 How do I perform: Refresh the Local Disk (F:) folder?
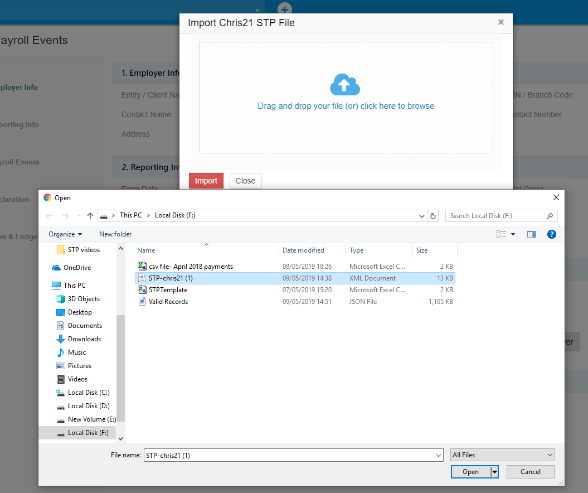click(x=434, y=216)
